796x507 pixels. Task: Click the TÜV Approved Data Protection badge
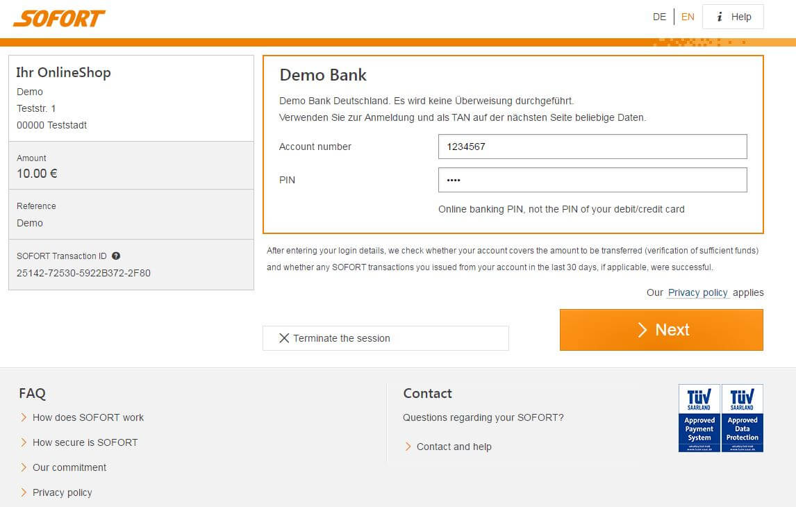click(743, 418)
